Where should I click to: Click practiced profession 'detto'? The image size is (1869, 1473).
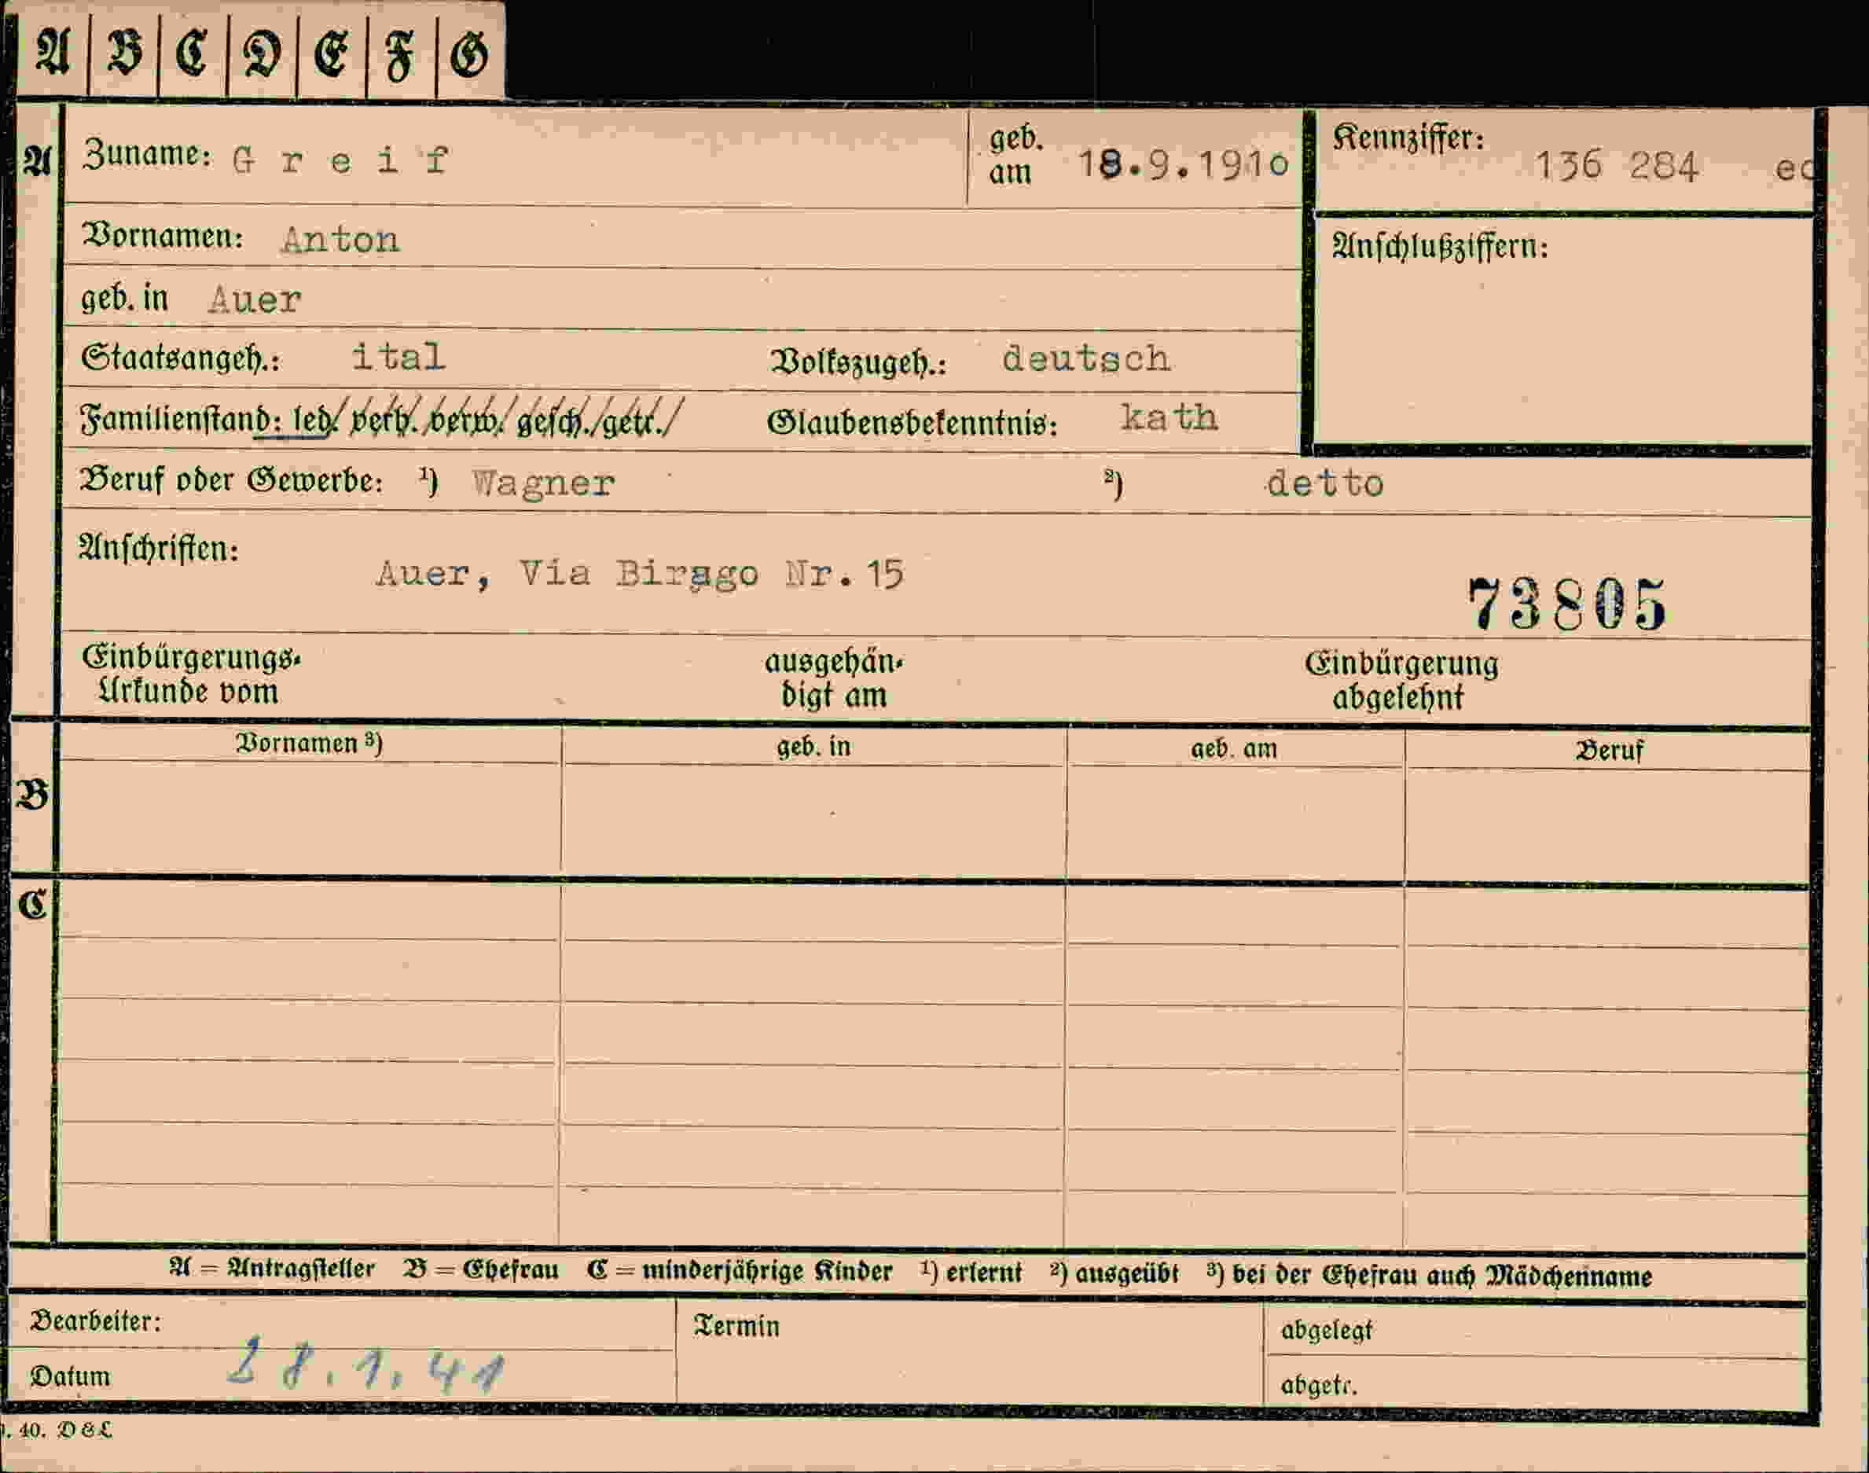coord(1325,483)
